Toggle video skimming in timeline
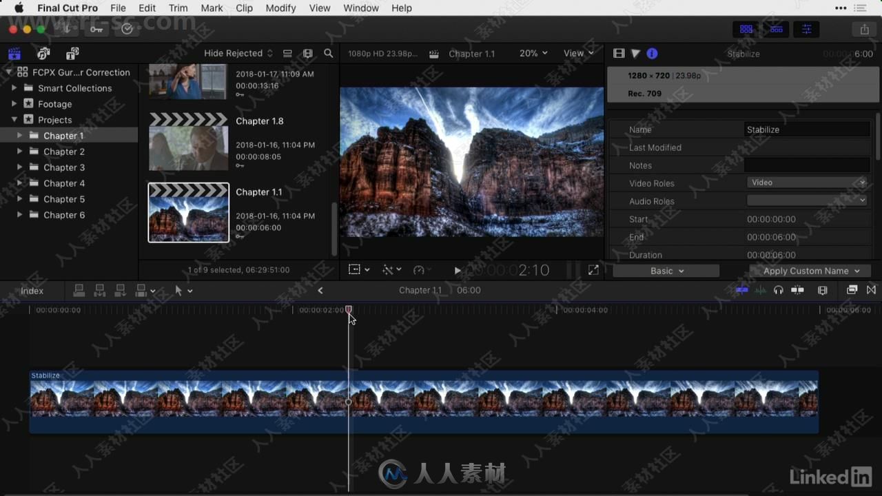The width and height of the screenshot is (882, 496). pyautogui.click(x=742, y=291)
